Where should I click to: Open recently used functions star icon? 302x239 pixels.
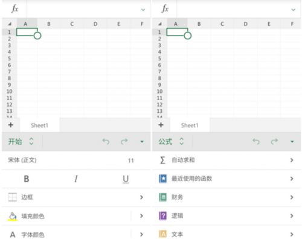[162, 179]
